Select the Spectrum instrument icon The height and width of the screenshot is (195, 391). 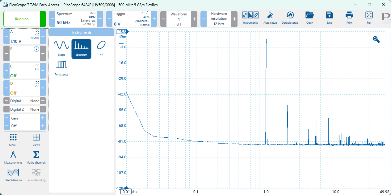pyautogui.click(x=81, y=49)
